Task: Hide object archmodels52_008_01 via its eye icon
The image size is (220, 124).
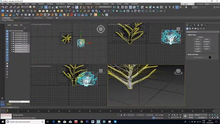Action: [12, 35]
